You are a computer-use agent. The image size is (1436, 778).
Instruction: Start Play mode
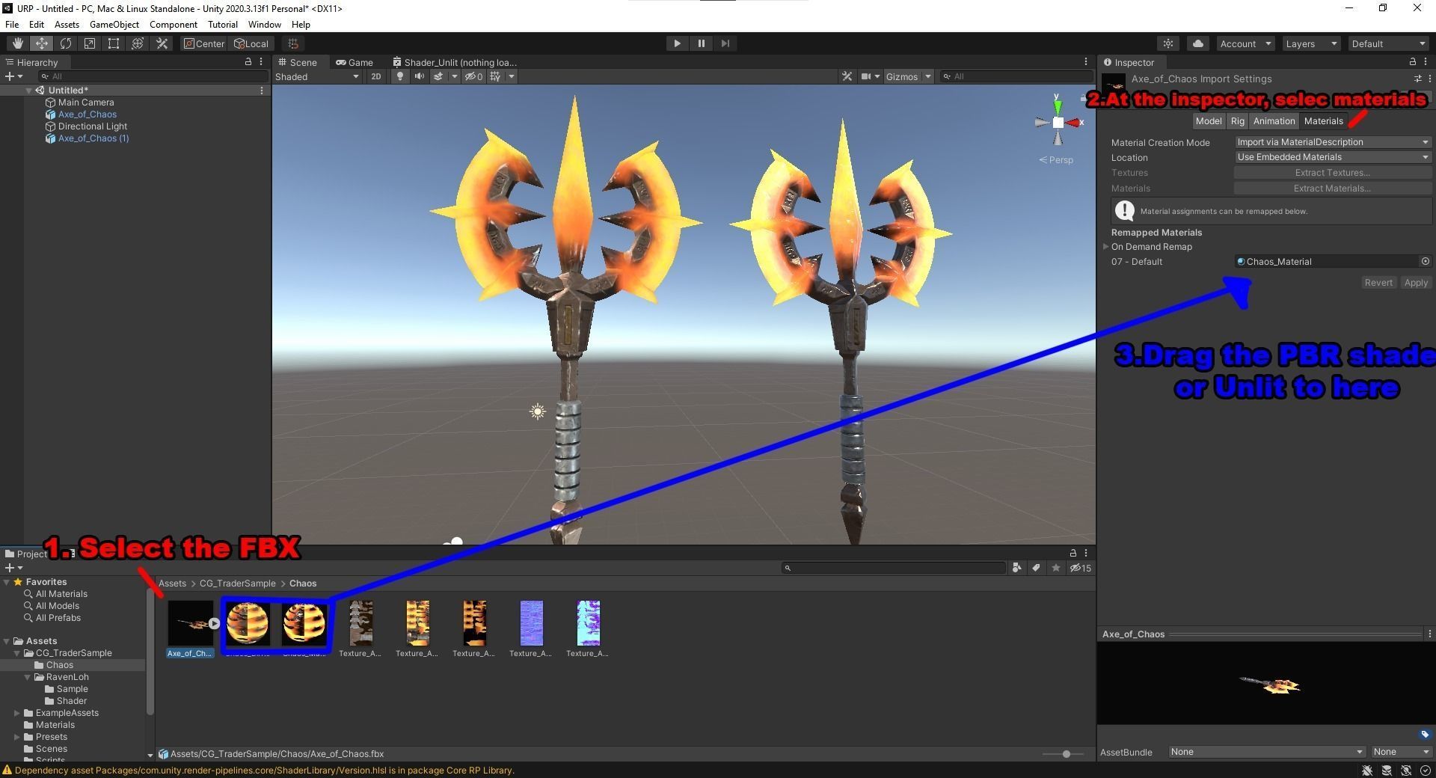tap(677, 43)
